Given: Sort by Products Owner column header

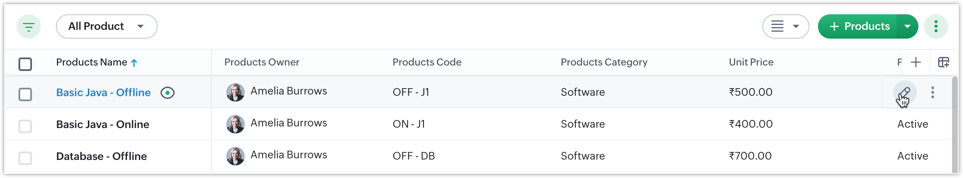Looking at the screenshot, I should (262, 62).
